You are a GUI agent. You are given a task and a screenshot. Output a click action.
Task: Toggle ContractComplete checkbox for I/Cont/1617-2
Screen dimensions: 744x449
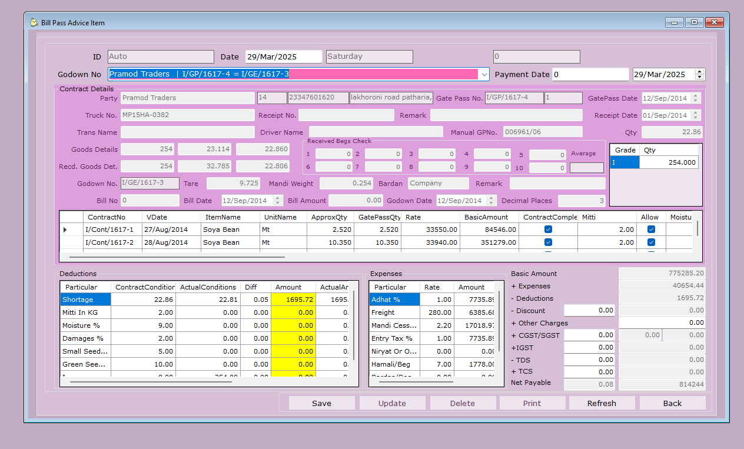(x=548, y=242)
